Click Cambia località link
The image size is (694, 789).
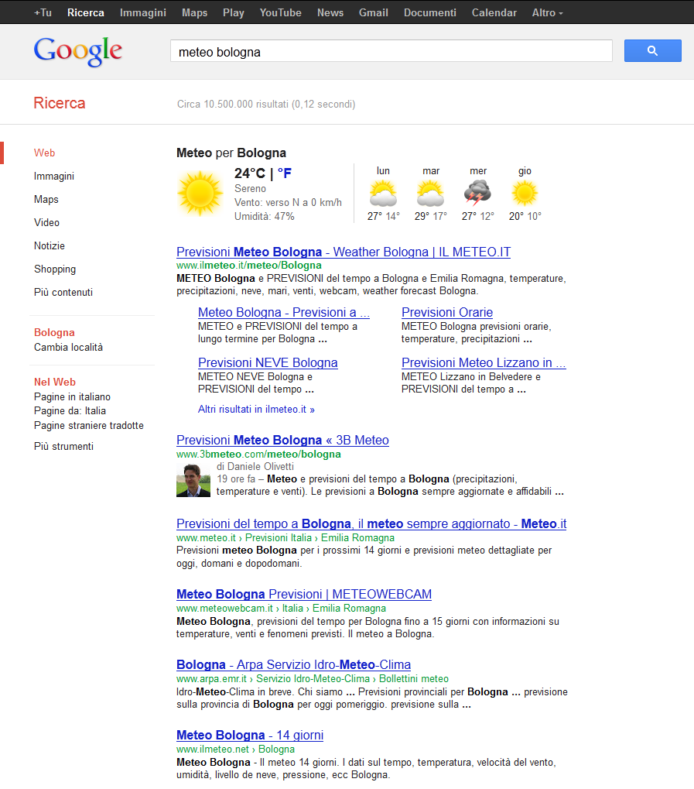(x=68, y=348)
